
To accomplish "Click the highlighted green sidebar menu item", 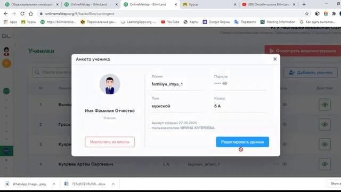I will 6,151.
